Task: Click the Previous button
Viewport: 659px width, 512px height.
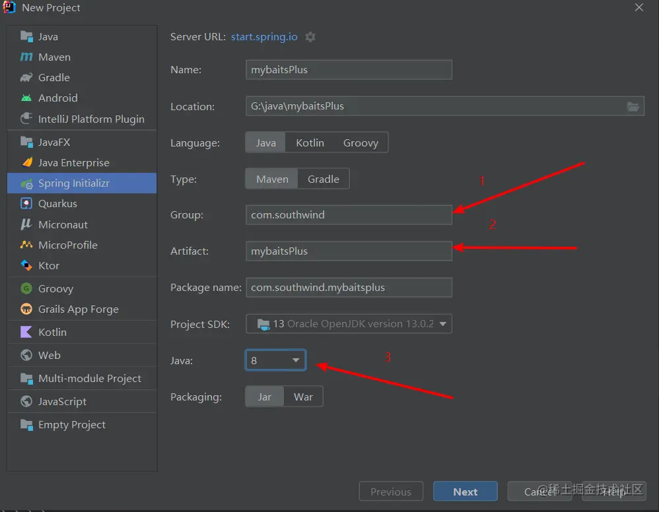Action: point(391,492)
